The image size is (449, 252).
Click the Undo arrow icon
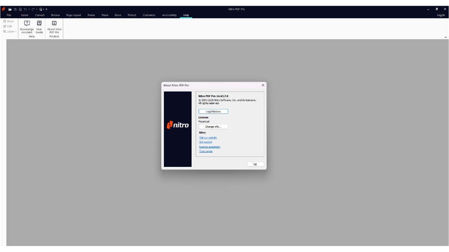[x=25, y=9]
